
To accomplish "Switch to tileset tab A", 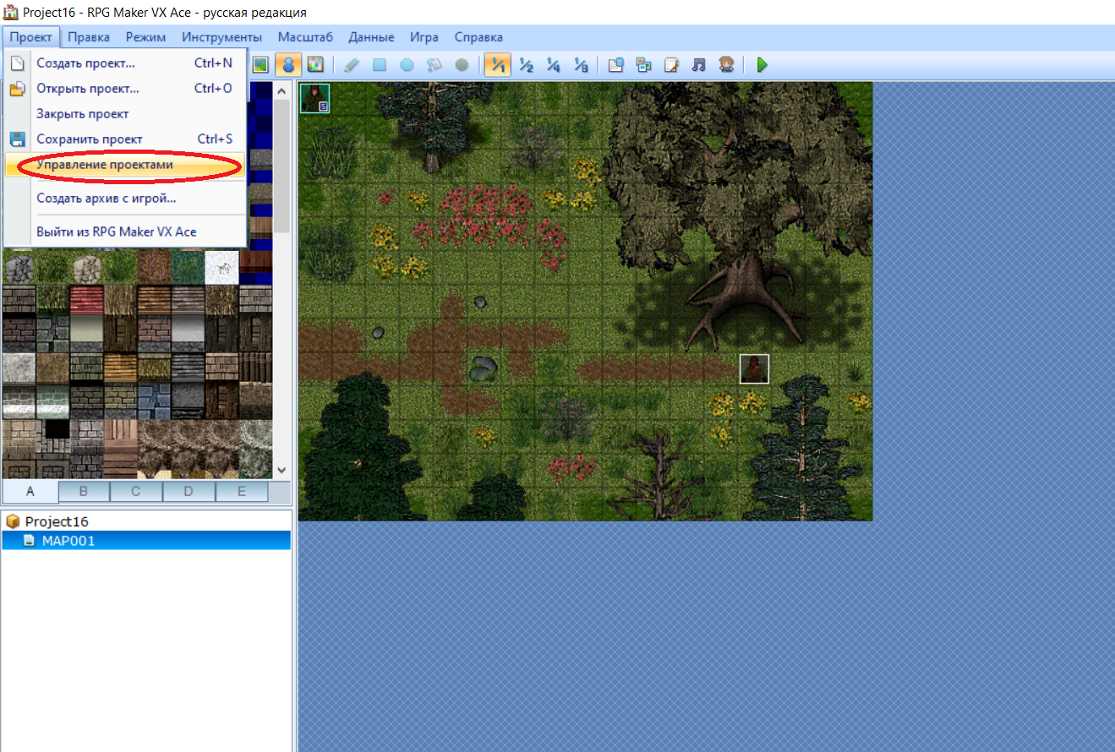I will tap(30, 491).
